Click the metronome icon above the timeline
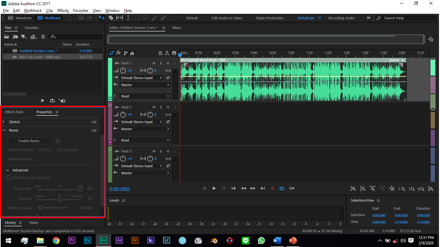Viewport: 440px width, 247px height. click(x=161, y=53)
